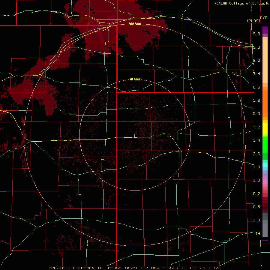
Task: Click the NEXLAB-College of DuPage label
Action: click(x=239, y=3)
